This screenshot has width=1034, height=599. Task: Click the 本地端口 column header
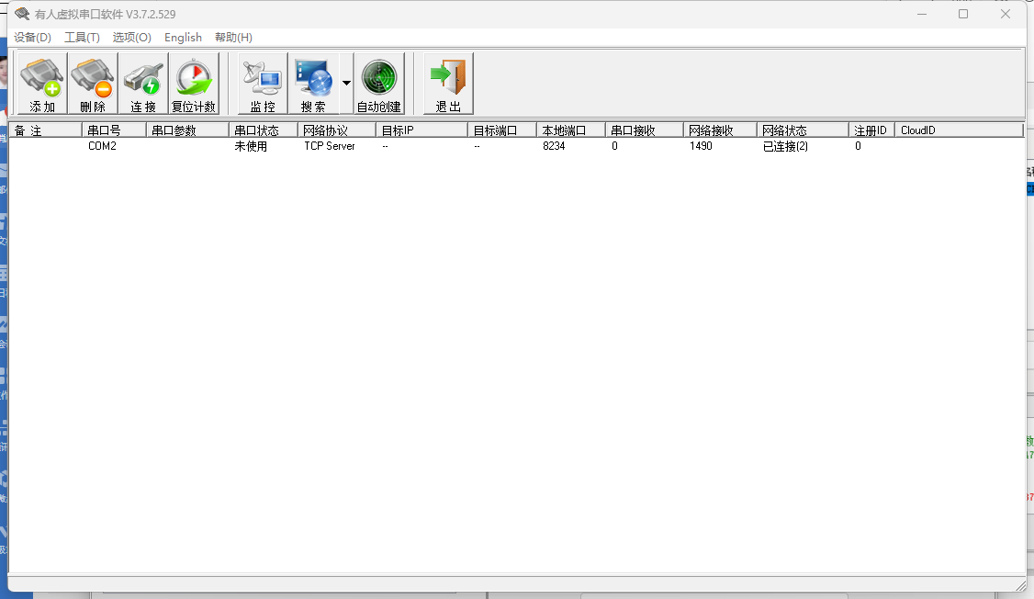point(570,130)
